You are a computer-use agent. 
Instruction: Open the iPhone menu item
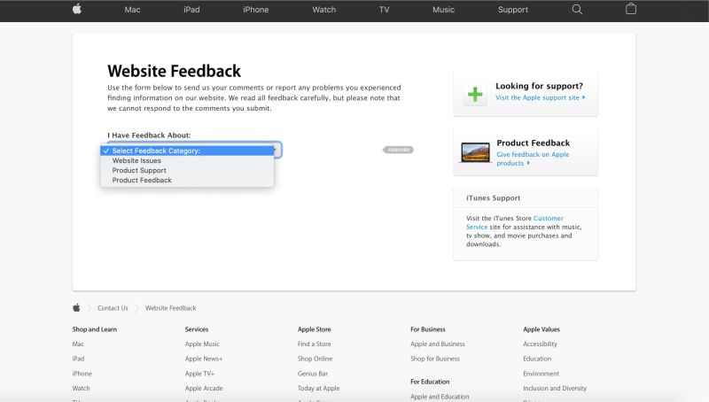point(256,10)
